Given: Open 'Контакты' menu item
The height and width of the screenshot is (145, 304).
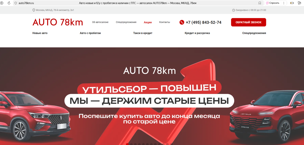Looking at the screenshot, I should click(x=165, y=22).
